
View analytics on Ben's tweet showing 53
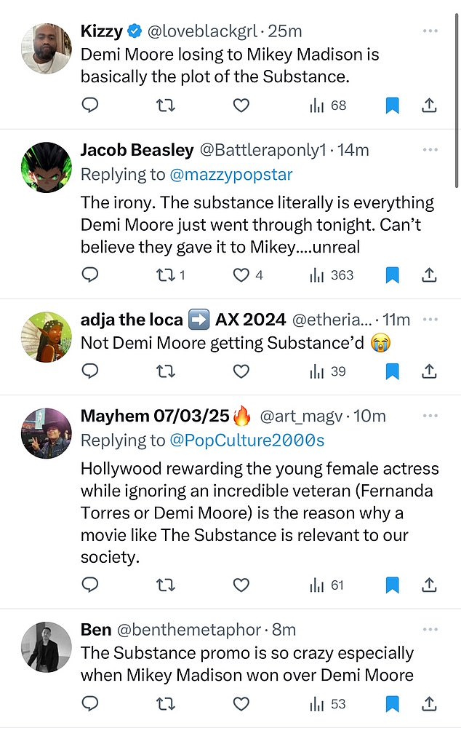328,704
